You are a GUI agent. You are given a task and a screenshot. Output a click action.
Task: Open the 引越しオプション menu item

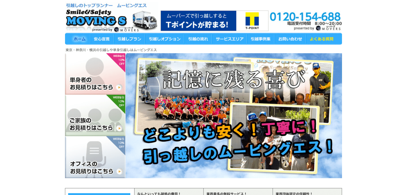click(165, 39)
